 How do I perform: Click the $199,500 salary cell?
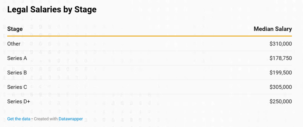[280, 73]
